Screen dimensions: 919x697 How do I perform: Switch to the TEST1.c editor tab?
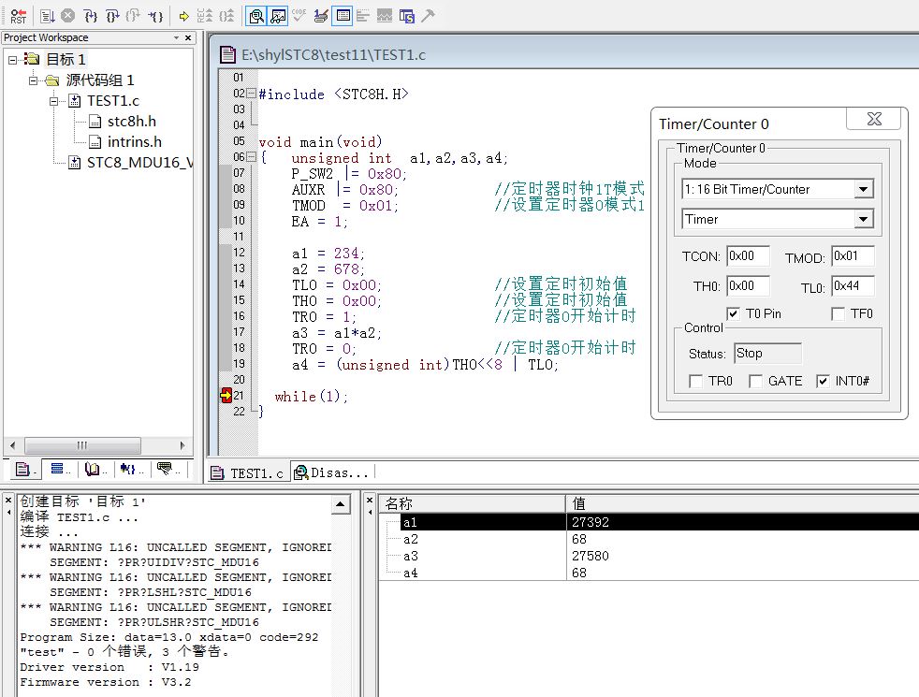point(247,472)
